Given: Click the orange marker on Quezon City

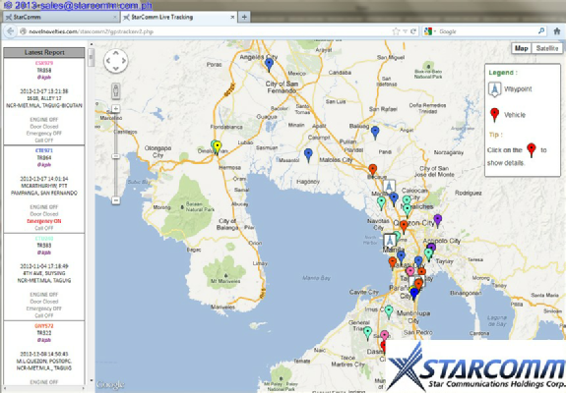Looking at the screenshot, I should pos(404,227).
